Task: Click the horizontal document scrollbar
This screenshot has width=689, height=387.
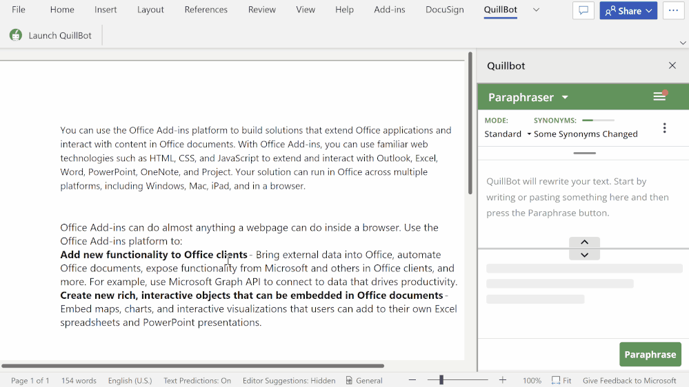Action: (192, 366)
